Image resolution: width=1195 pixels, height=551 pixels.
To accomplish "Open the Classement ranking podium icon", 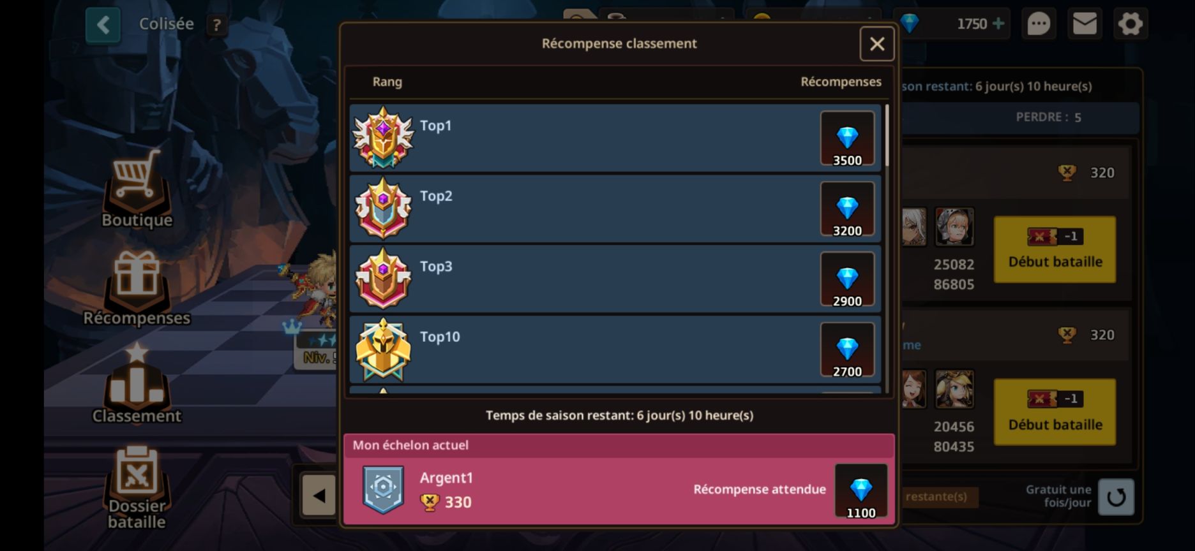I will 137,379.
